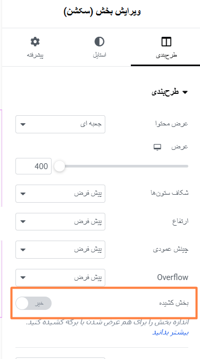Click the Style half-circle icon
200x359 pixels.
click(x=99, y=42)
